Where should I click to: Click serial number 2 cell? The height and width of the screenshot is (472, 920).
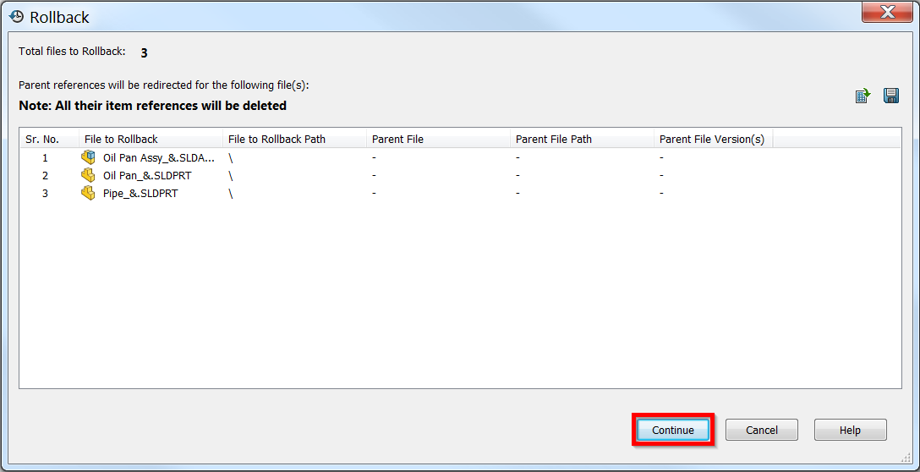(x=45, y=176)
